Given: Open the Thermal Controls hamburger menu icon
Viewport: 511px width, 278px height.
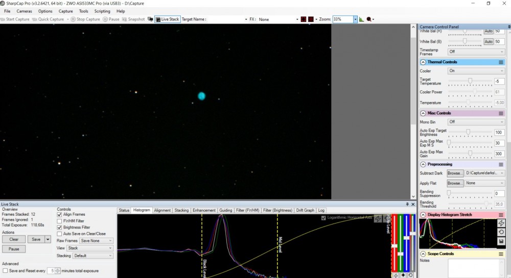Looking at the screenshot, I should pyautogui.click(x=501, y=62).
